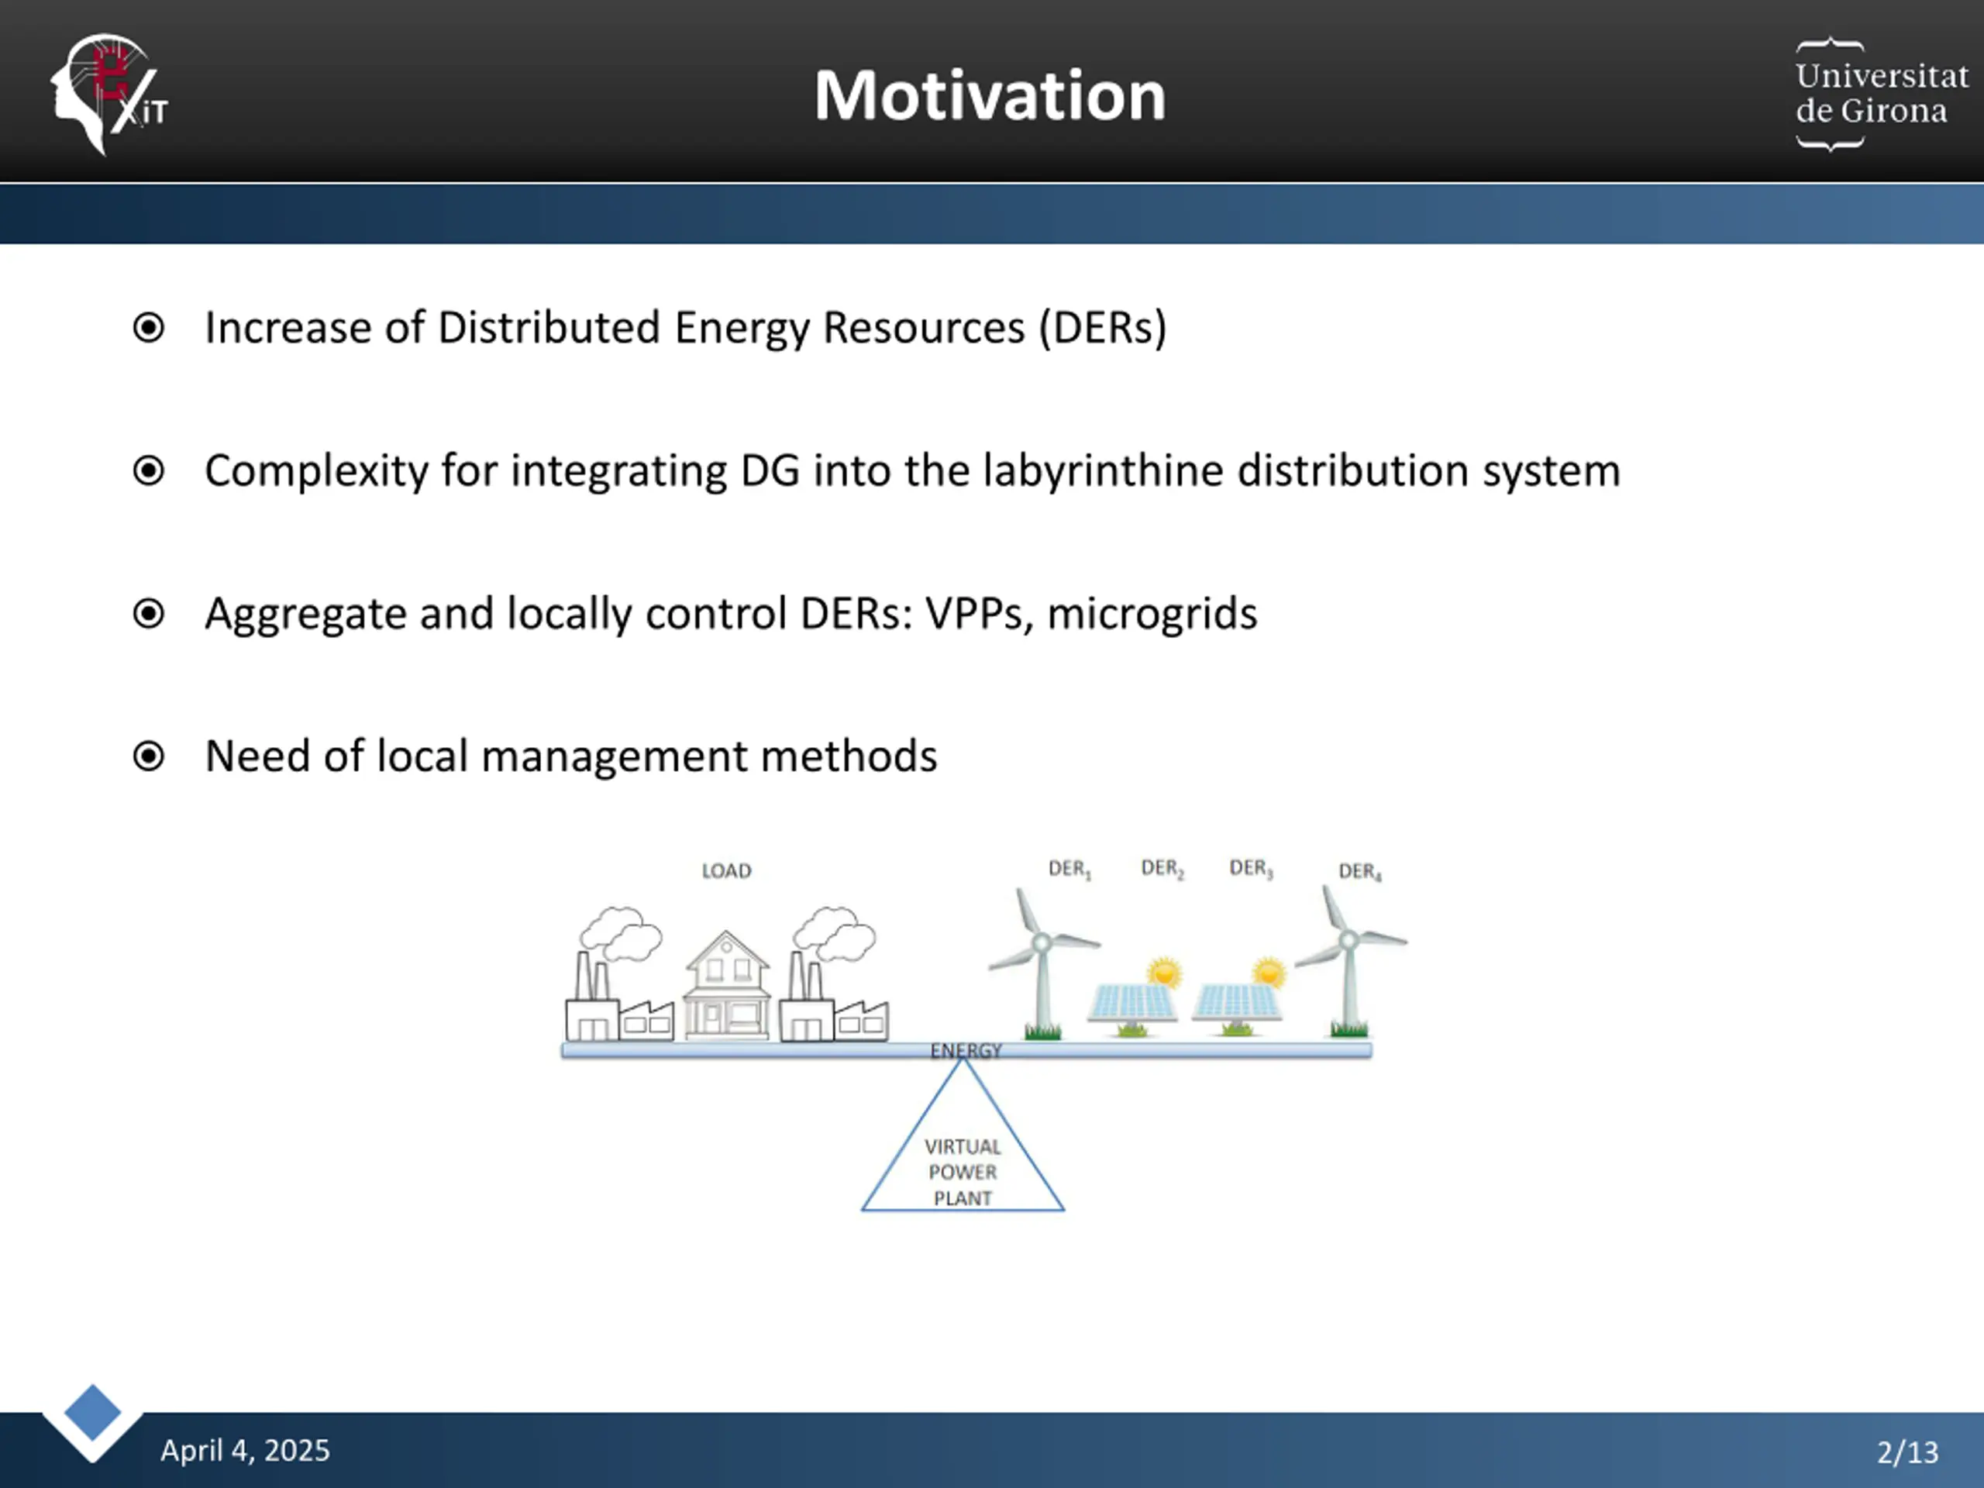
Task: Click the bullet before Aggregate and locally control
Action: pos(149,614)
